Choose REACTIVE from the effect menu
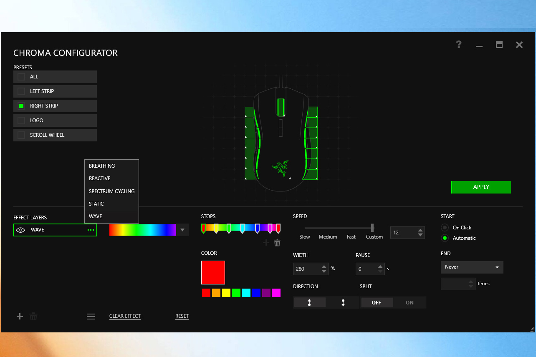This screenshot has height=357, width=536. click(111, 178)
